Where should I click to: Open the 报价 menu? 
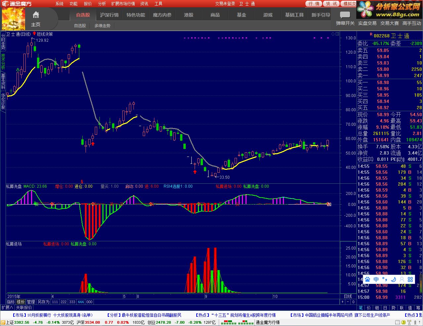pos(88,4)
